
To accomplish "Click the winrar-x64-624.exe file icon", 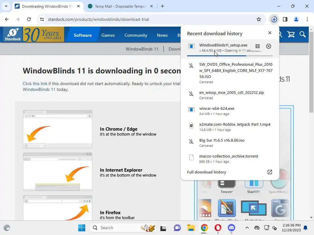I will (x=191, y=110).
